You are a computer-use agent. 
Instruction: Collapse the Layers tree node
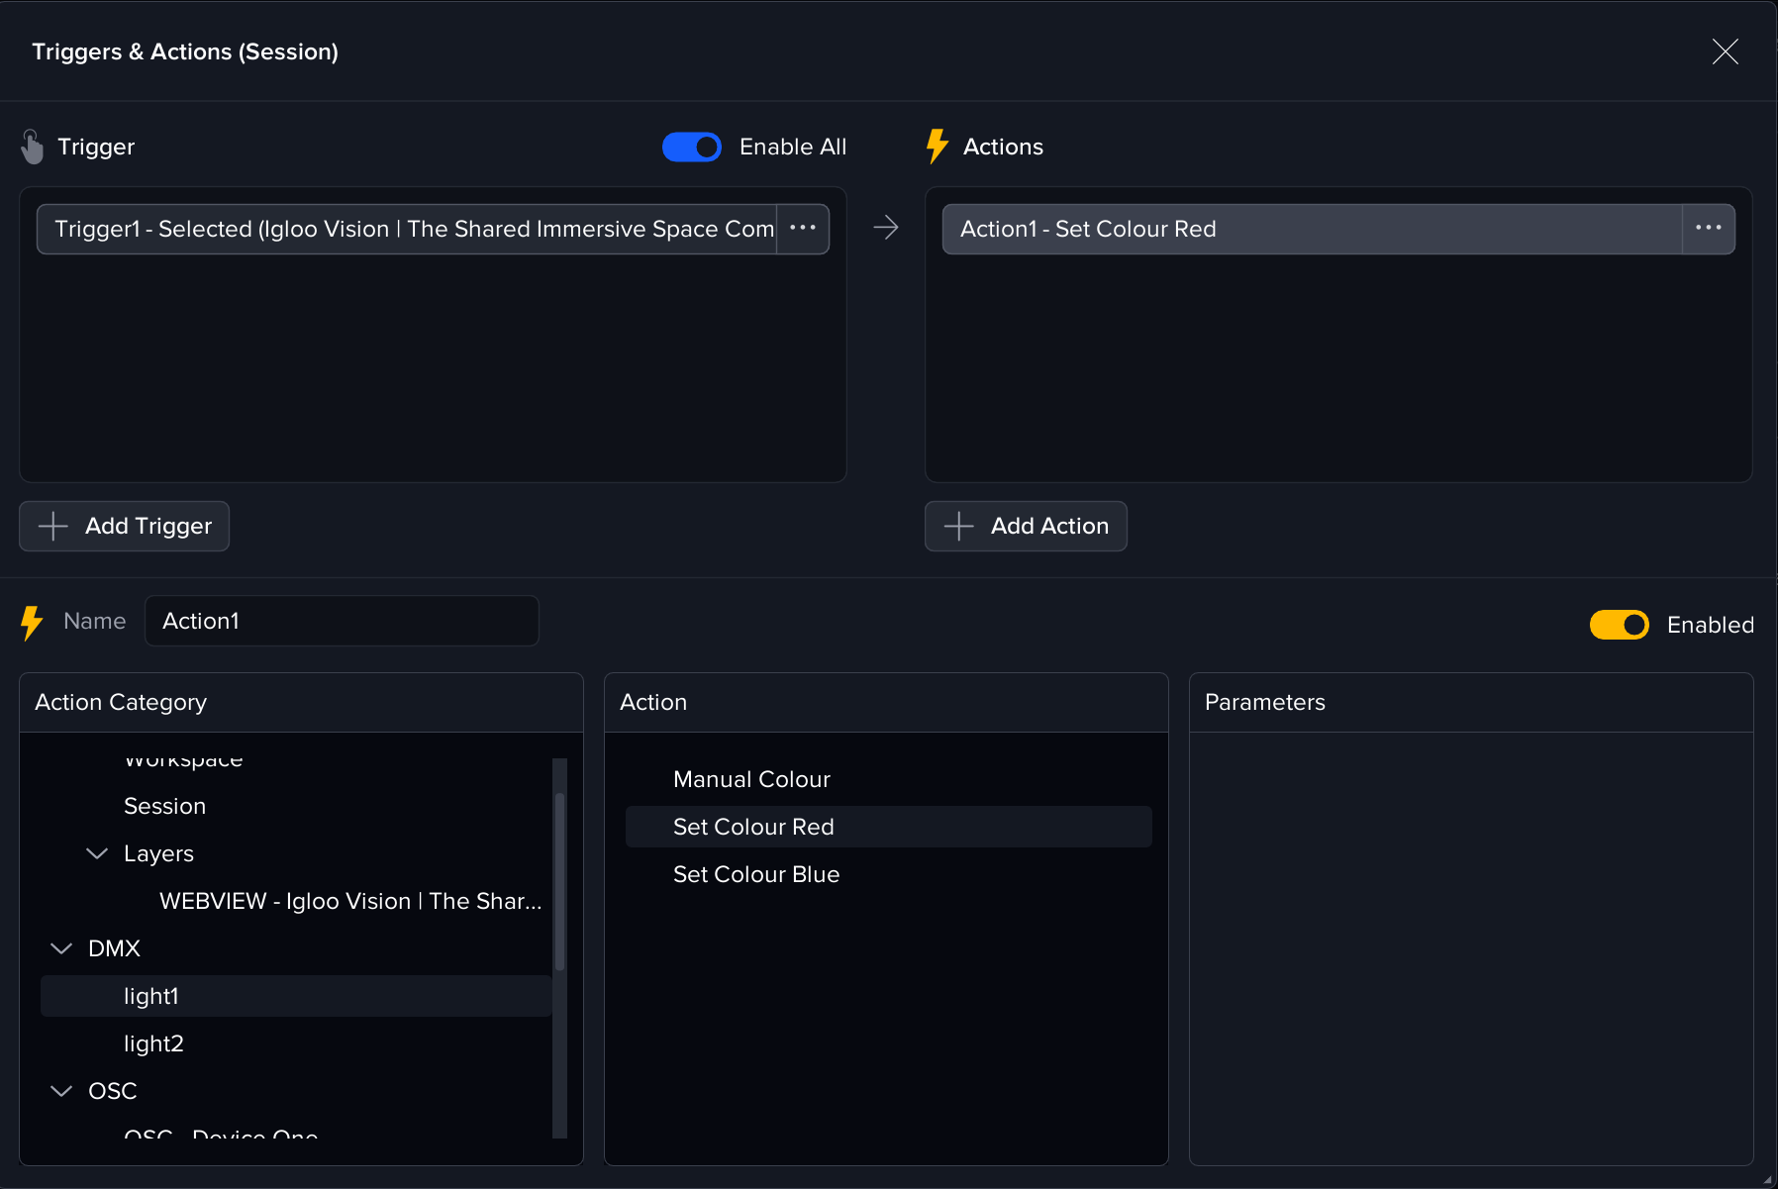(x=97, y=853)
